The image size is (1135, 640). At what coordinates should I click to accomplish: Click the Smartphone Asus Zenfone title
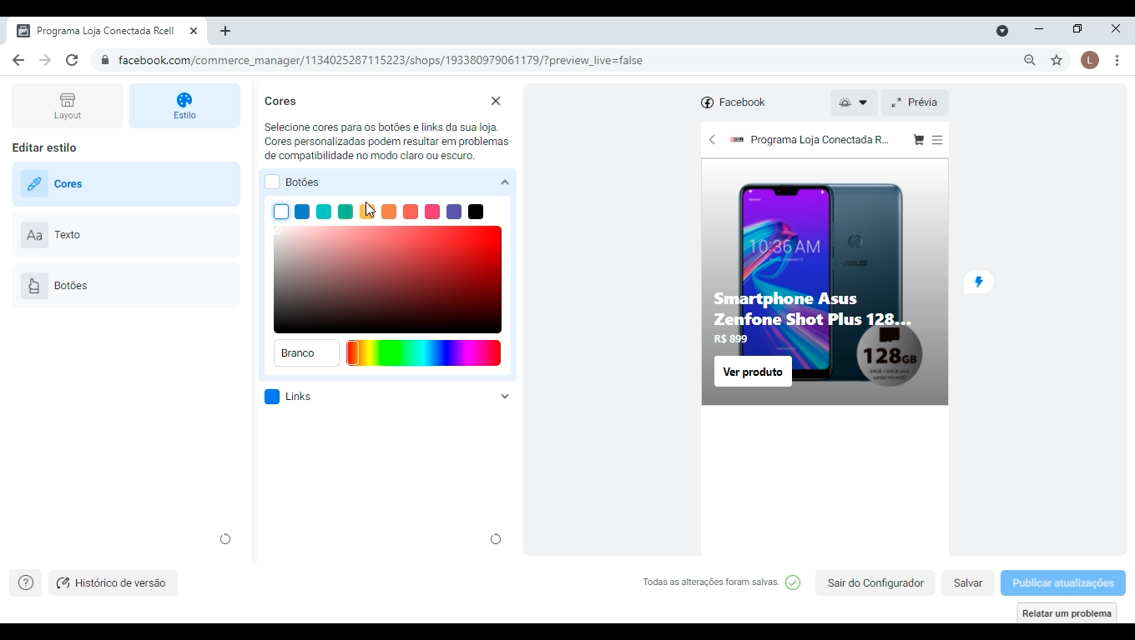812,309
